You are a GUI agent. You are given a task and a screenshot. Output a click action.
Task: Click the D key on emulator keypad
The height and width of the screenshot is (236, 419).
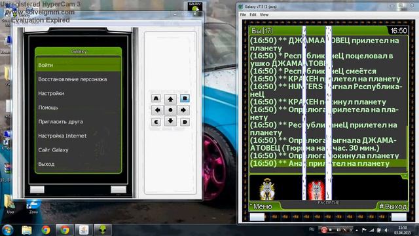185,122
